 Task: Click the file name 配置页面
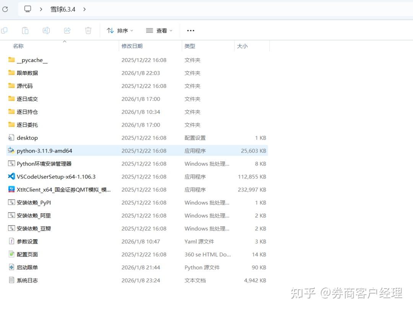tap(27, 255)
